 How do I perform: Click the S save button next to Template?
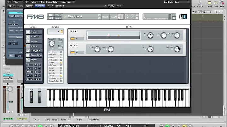pyautogui.click(x=62, y=31)
